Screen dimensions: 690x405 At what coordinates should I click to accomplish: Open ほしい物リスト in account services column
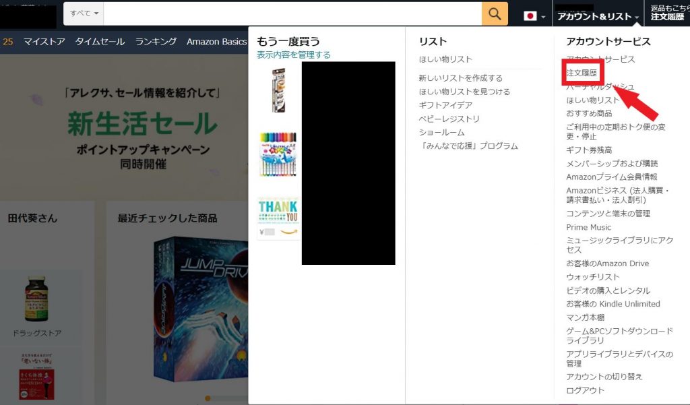pyautogui.click(x=593, y=100)
